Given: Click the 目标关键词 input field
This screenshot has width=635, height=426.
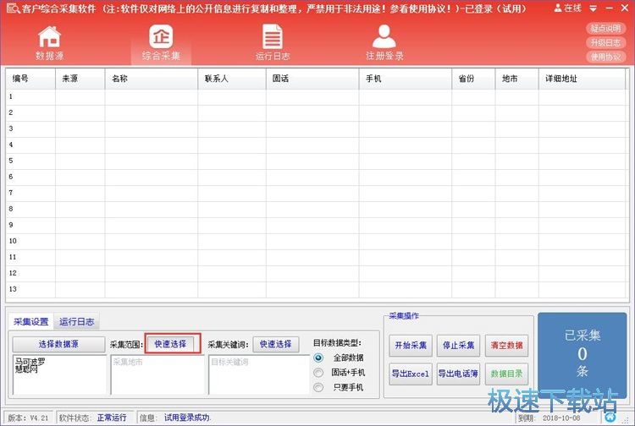Looking at the screenshot, I should (259, 374).
